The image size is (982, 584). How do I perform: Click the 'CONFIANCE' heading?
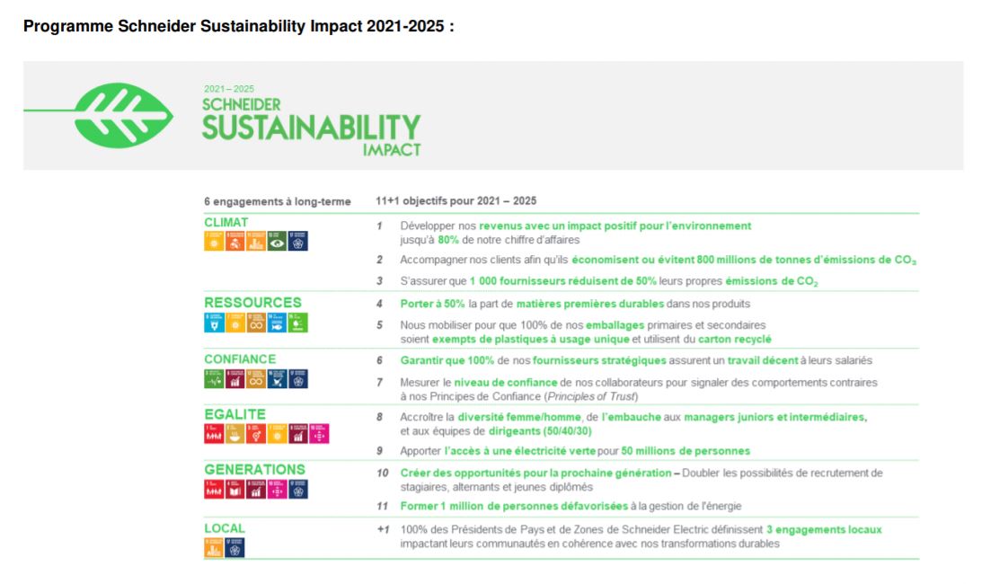tap(240, 359)
